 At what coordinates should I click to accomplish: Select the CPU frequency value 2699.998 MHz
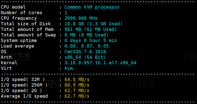click(x=81, y=18)
